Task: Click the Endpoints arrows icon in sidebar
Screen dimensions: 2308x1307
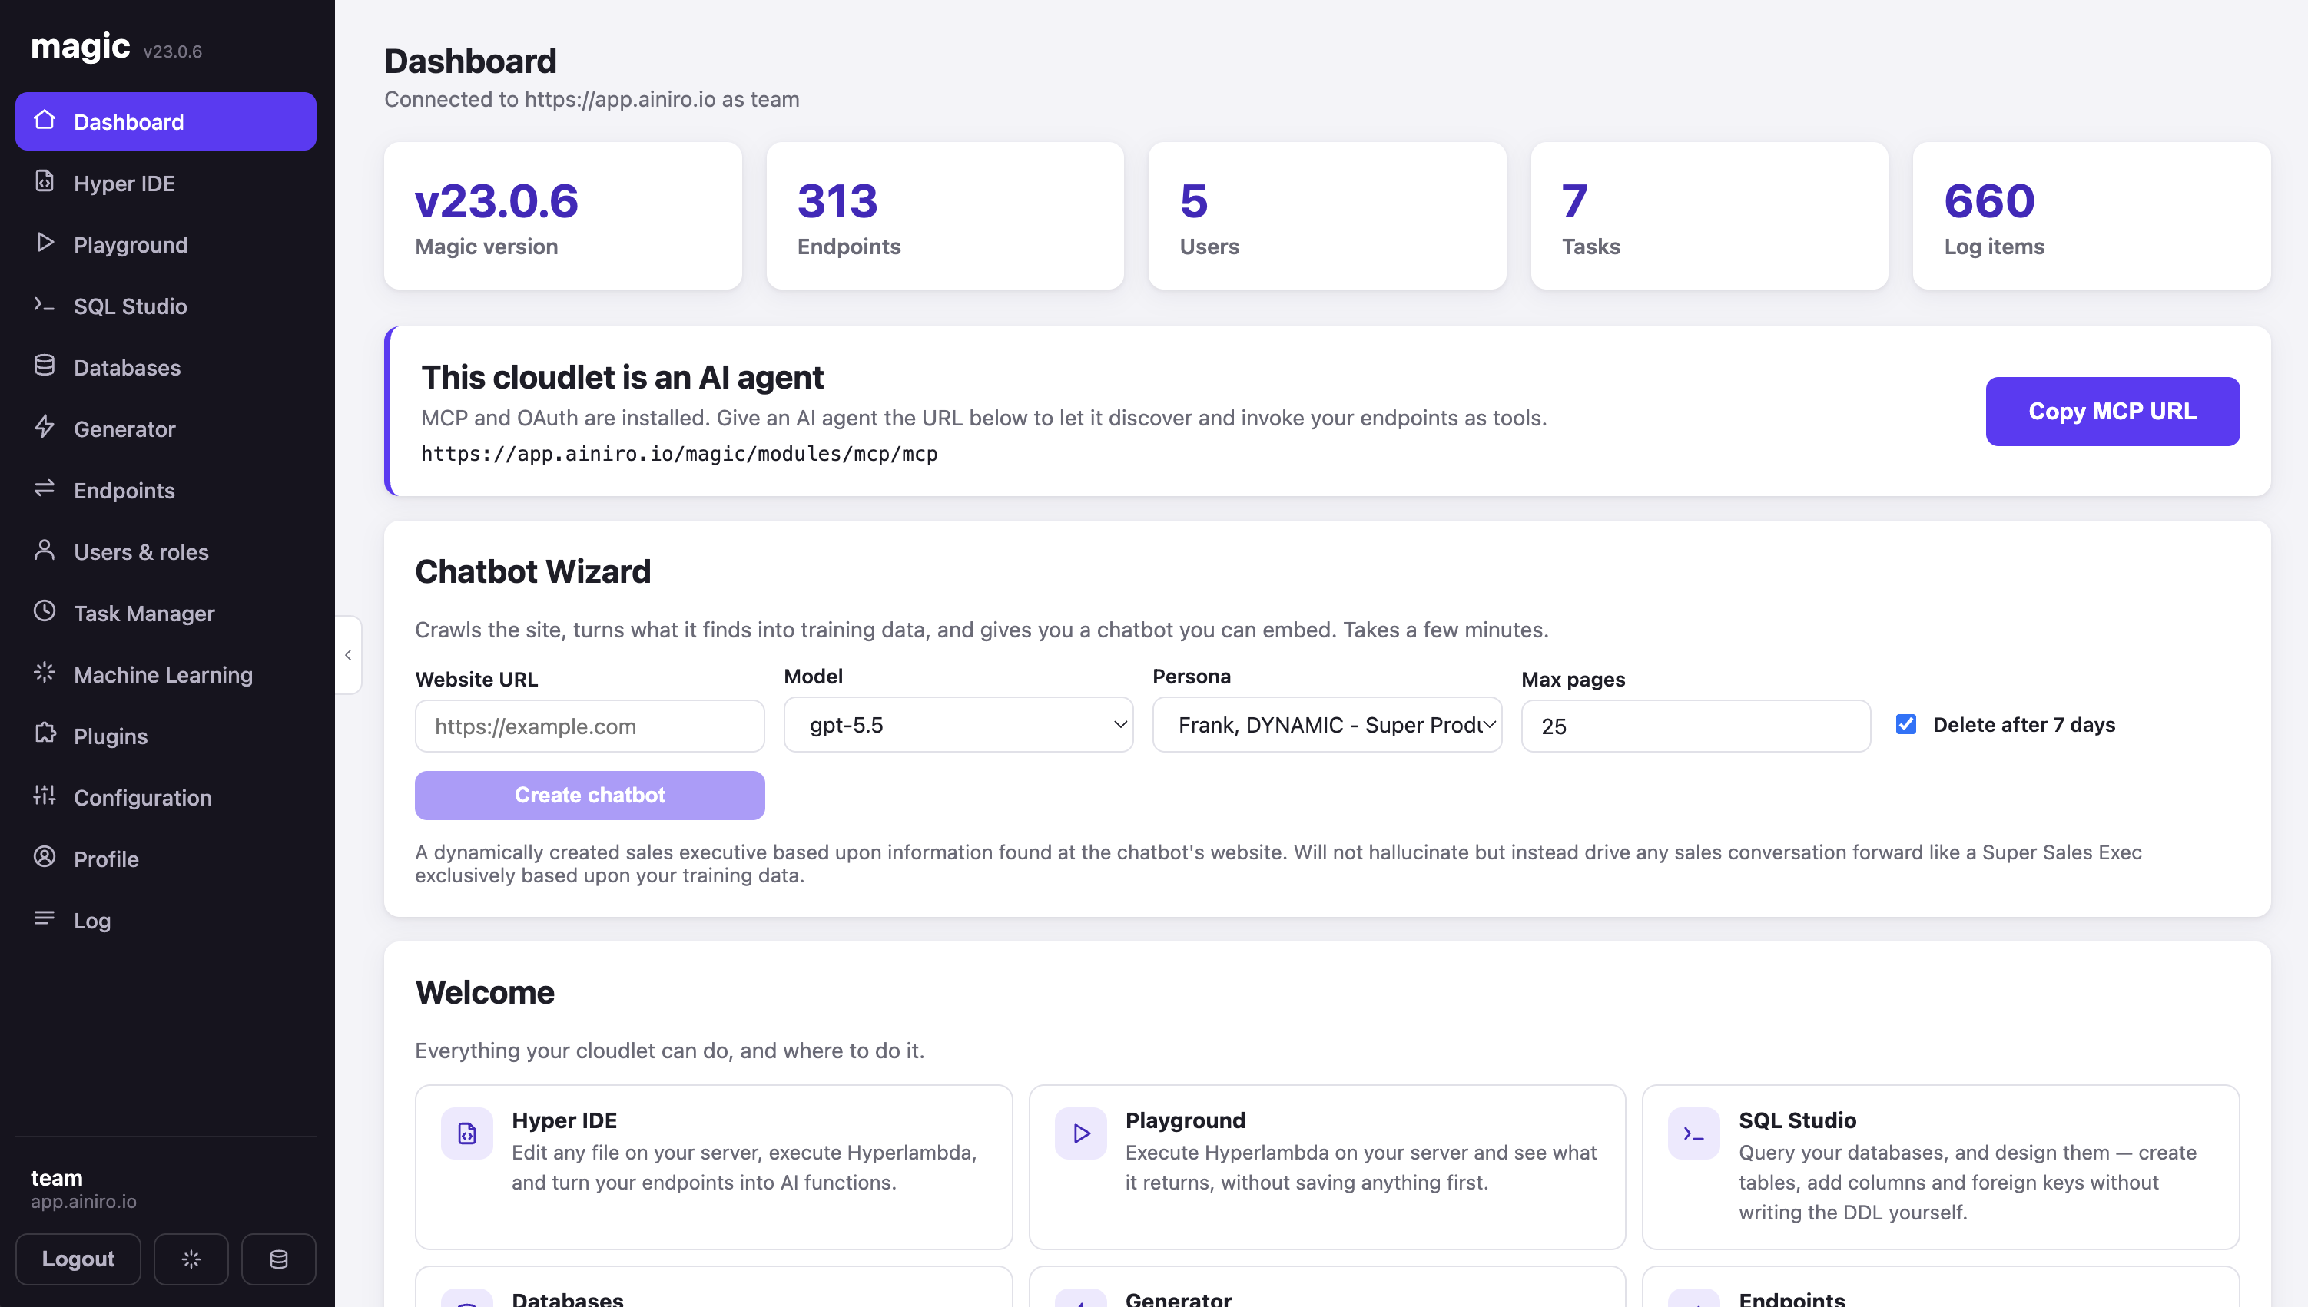Action: pyautogui.click(x=45, y=489)
